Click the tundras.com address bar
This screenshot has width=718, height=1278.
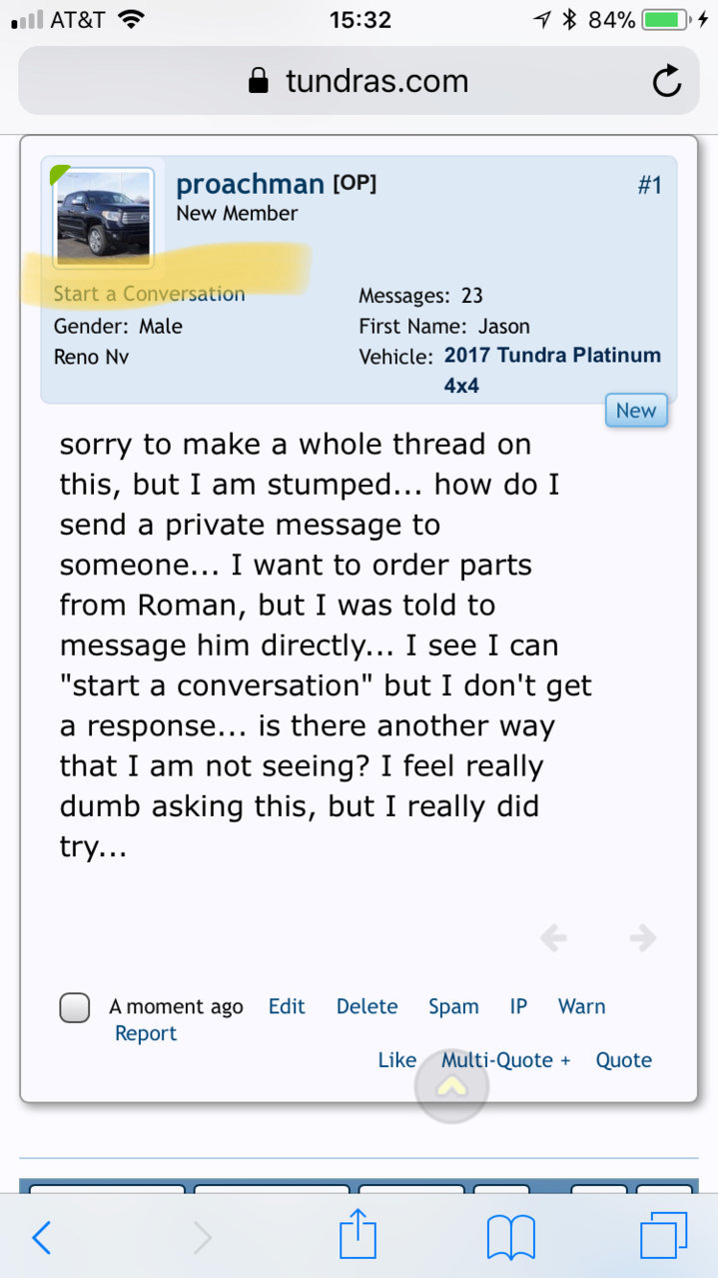[359, 81]
